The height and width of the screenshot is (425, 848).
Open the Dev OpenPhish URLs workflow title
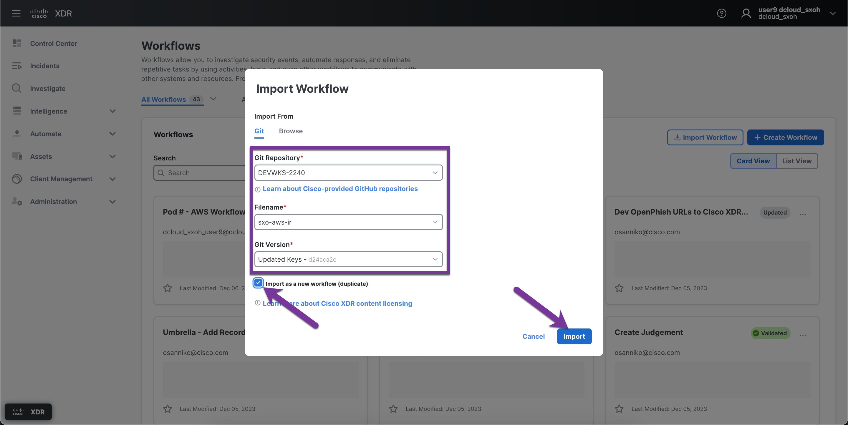coord(681,212)
